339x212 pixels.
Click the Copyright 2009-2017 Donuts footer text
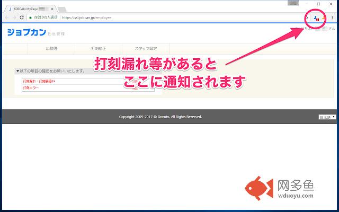click(x=160, y=117)
